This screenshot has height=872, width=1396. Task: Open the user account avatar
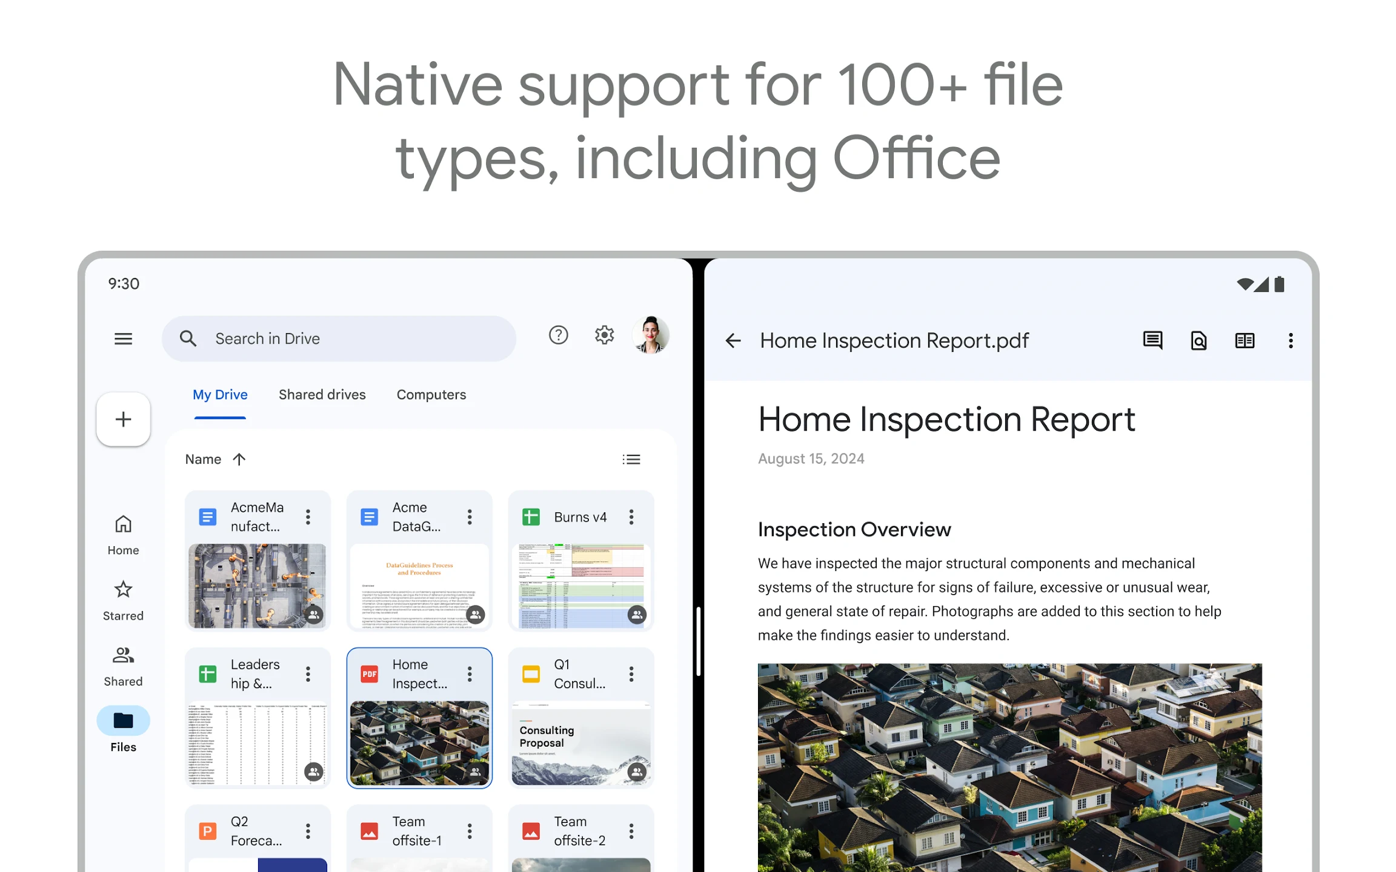(x=650, y=335)
